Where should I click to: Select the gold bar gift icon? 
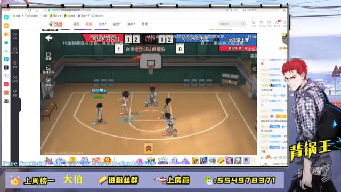coord(221,161)
